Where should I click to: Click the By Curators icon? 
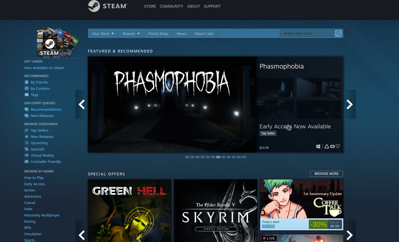click(x=27, y=88)
